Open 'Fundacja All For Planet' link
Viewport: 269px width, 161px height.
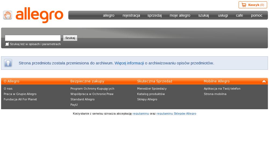click(20, 99)
